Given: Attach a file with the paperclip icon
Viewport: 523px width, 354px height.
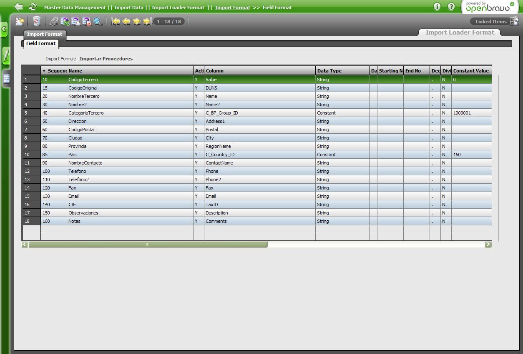Looking at the screenshot, I should tap(54, 21).
